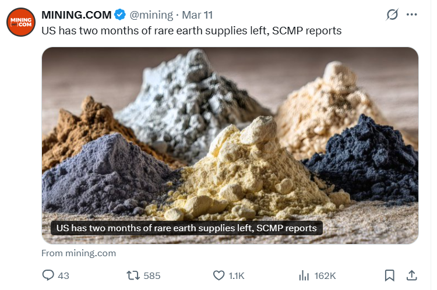Open the @mining handle link
Screen dimensions: 437x290
(151, 15)
